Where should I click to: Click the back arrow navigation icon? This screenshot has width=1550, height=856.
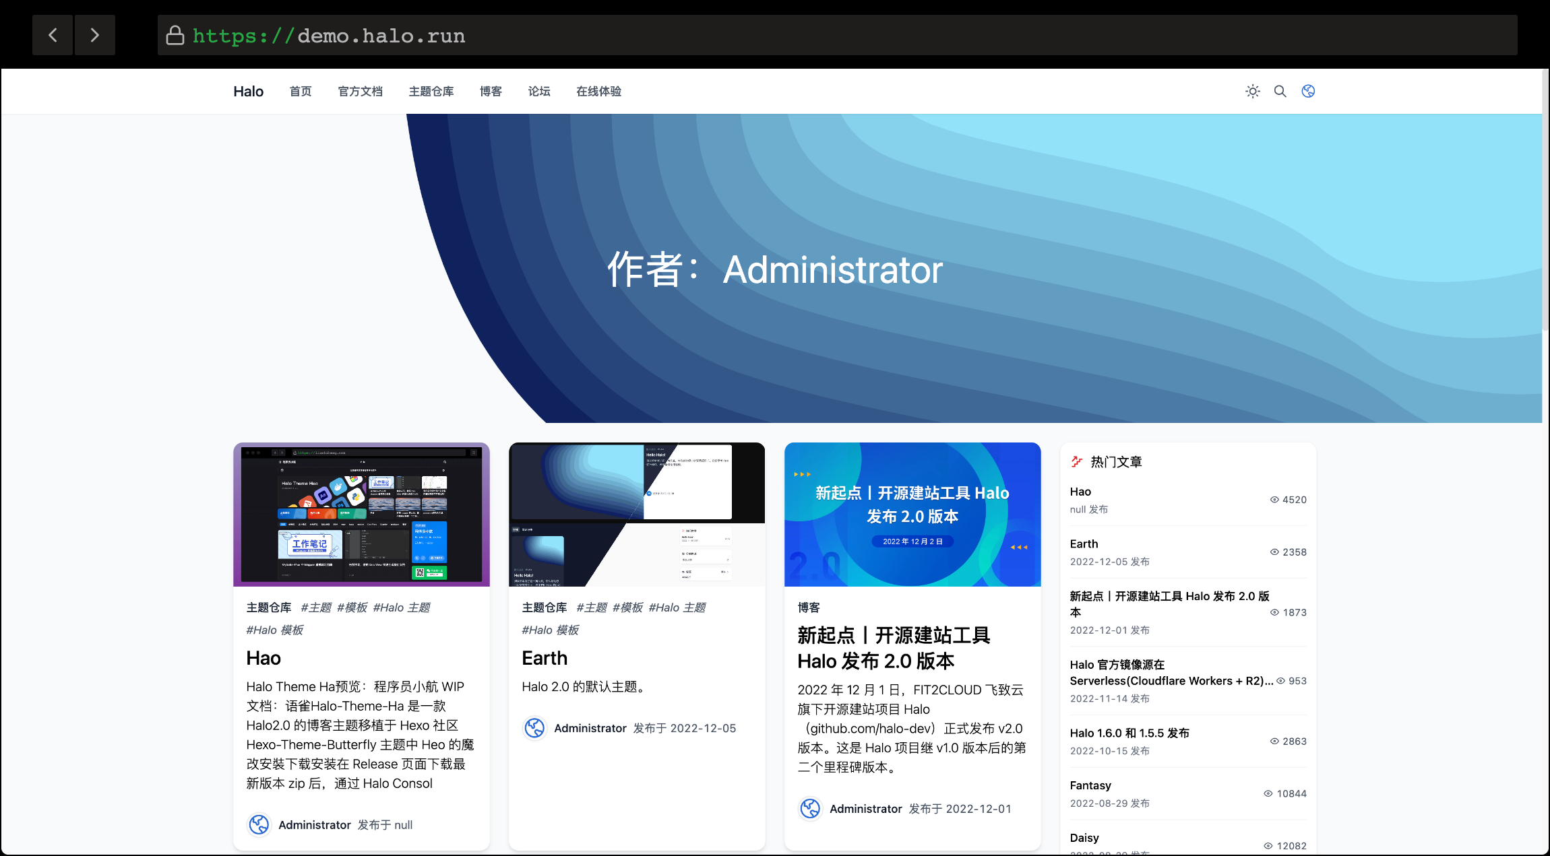pos(52,34)
